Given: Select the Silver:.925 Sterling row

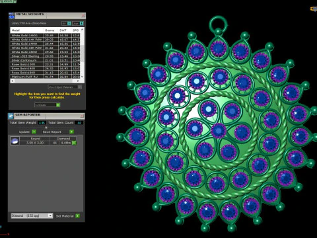Looking at the screenshot, I should pos(45,56).
